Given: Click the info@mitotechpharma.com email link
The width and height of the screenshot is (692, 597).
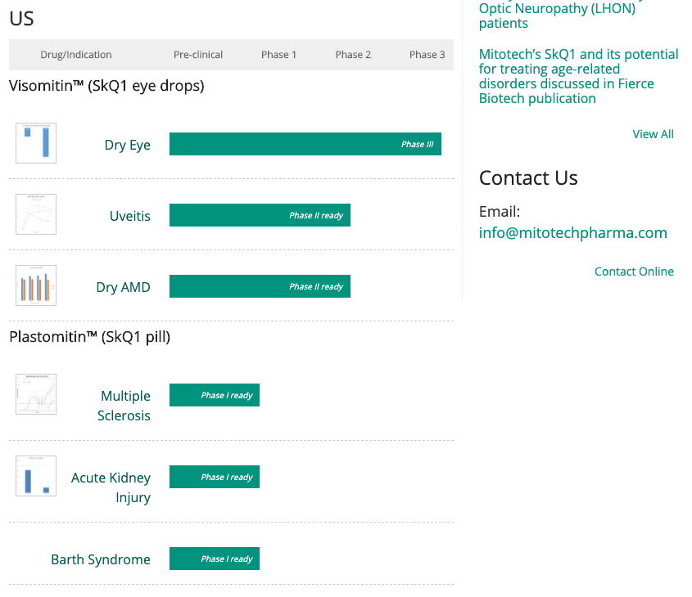Looking at the screenshot, I should coord(572,233).
